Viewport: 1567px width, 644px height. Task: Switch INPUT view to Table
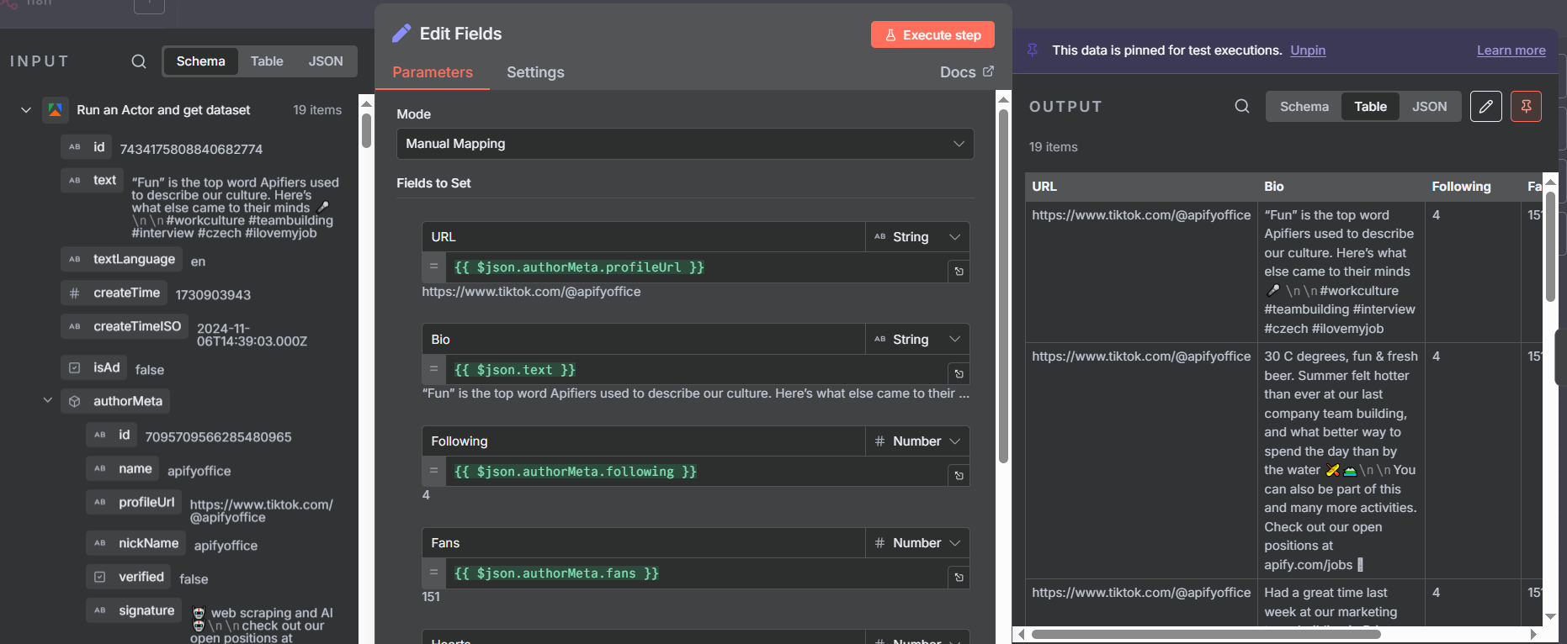267,61
